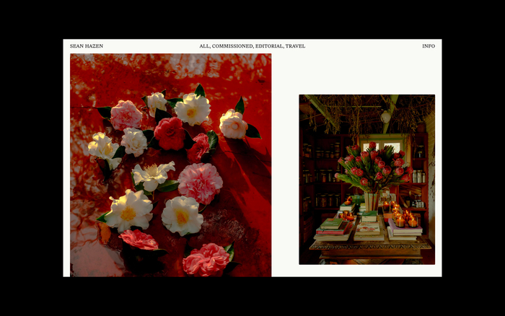This screenshot has height=316, width=505.
Task: Click the dark red camellia in the flower photo
Action: pyautogui.click(x=170, y=133)
